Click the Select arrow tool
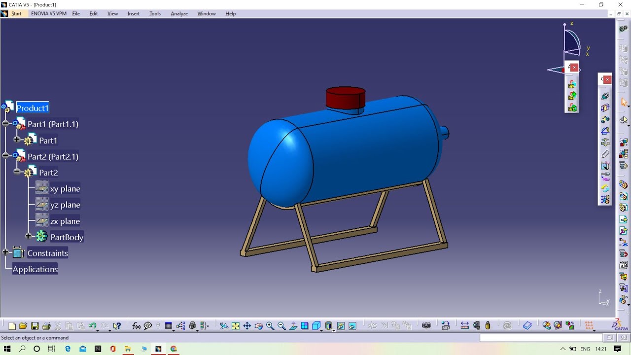The image size is (631, 355). tap(624, 102)
